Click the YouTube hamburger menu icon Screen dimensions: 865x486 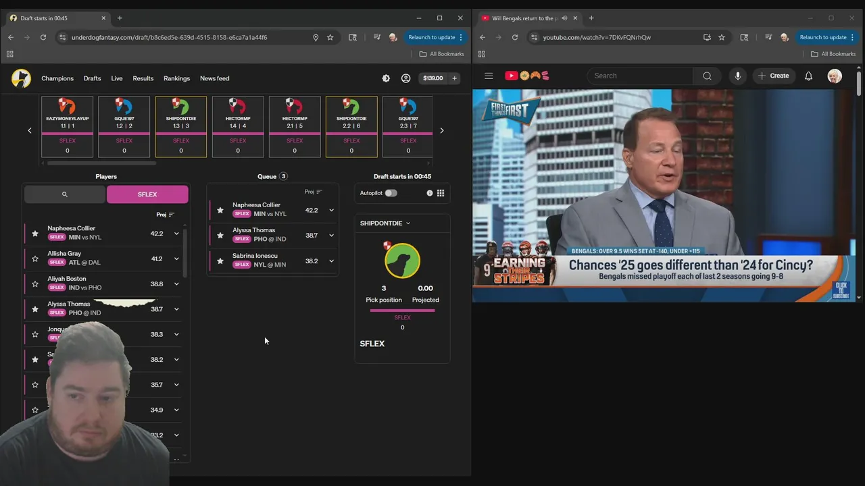(x=489, y=76)
